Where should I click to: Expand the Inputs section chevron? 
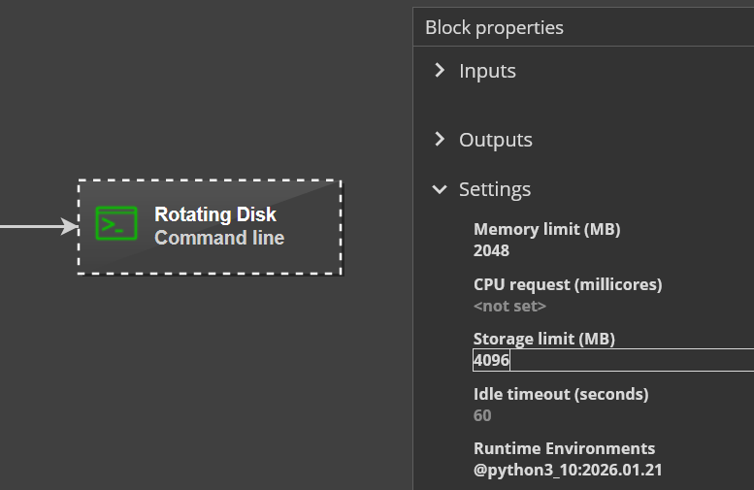(440, 71)
